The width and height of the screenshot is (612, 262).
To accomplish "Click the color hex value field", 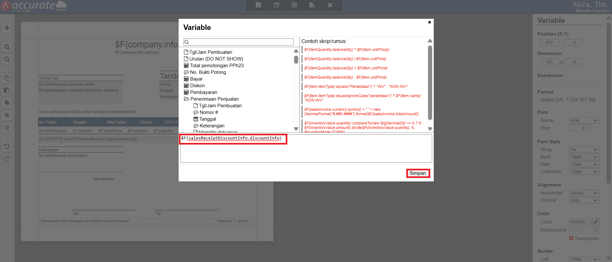I will pos(579,222).
